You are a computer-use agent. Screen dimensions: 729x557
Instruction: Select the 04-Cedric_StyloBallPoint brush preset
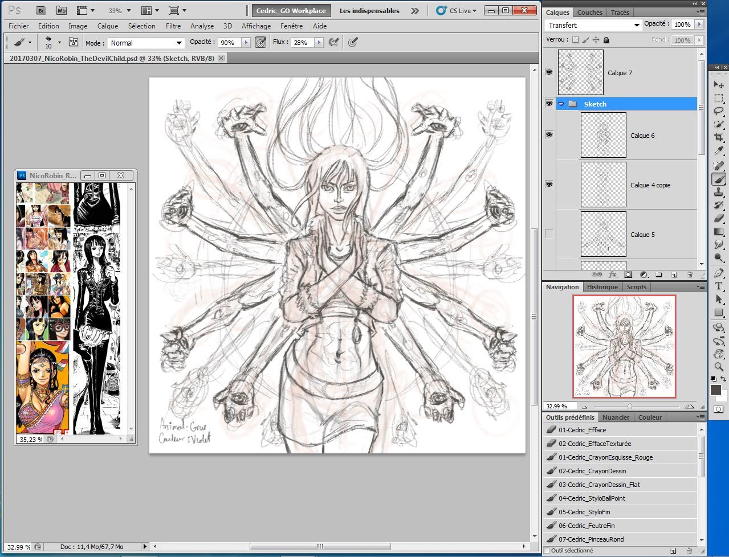[592, 498]
